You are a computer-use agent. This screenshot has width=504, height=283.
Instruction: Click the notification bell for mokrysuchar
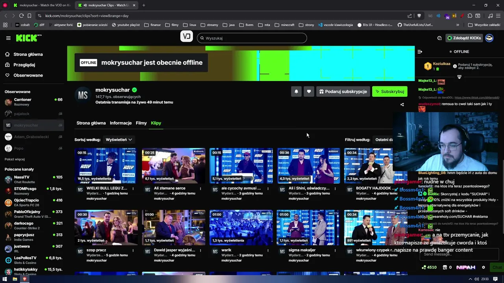(x=296, y=92)
